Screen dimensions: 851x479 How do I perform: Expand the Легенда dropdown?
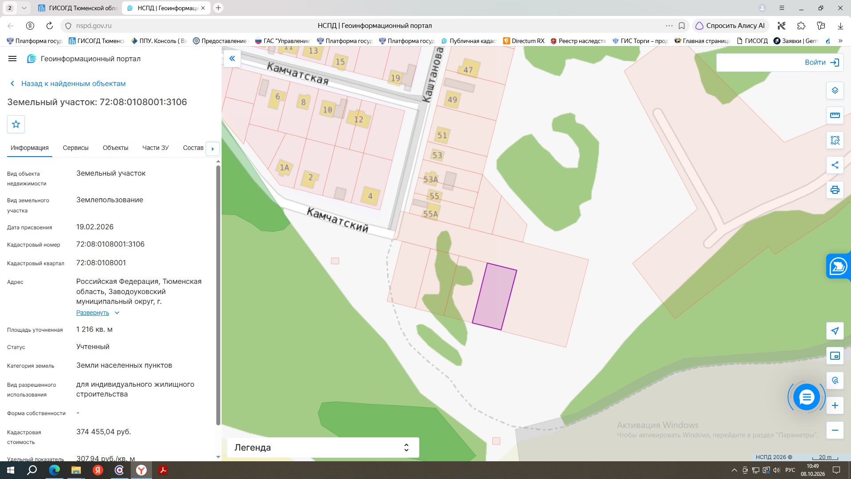point(323,448)
